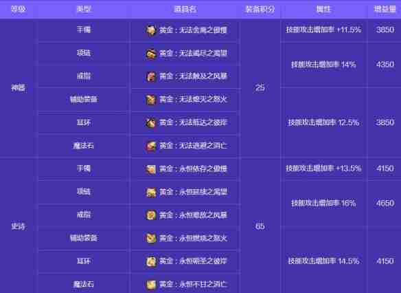Click the item name 黄金：无法…之彼岸

[x=193, y=122]
